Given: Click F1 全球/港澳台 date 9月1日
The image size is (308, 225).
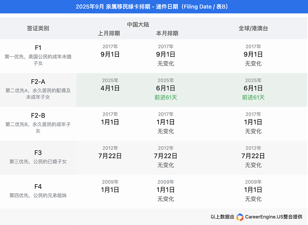Looking at the screenshot, I should point(253,54).
